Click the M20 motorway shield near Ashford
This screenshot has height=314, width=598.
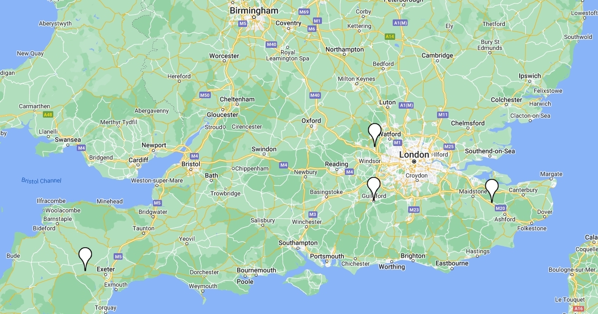click(501, 208)
